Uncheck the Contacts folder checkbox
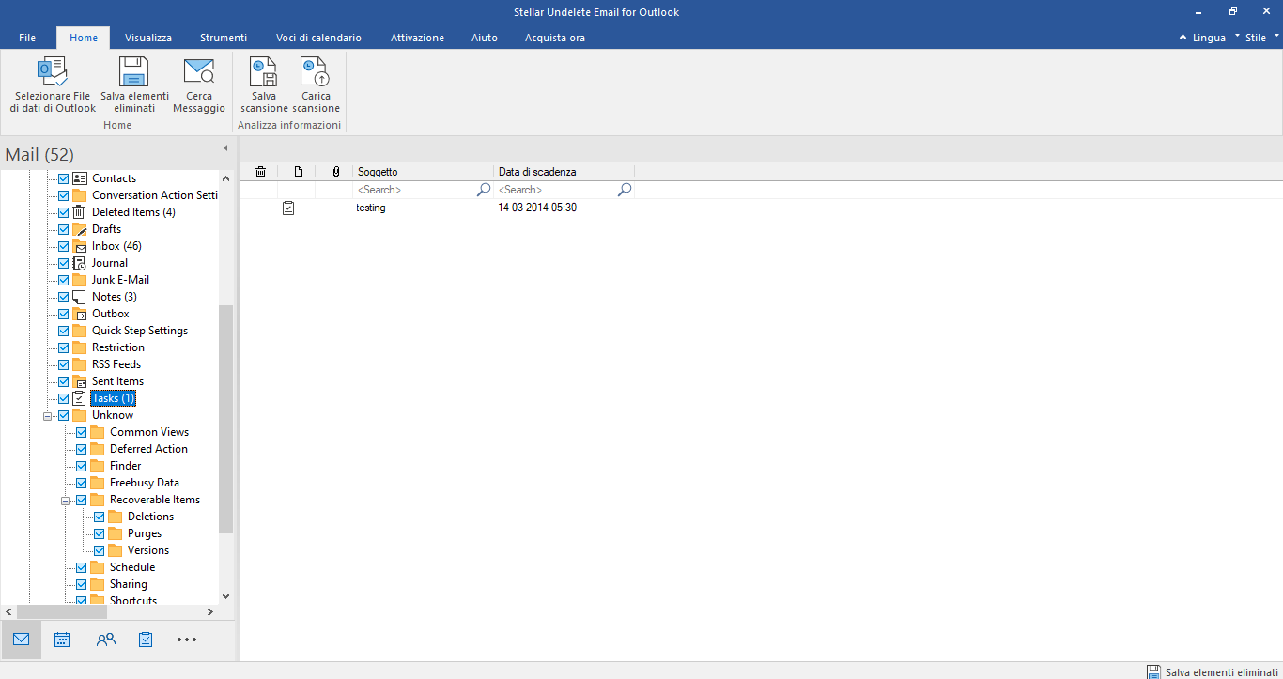This screenshot has width=1283, height=679. point(64,178)
